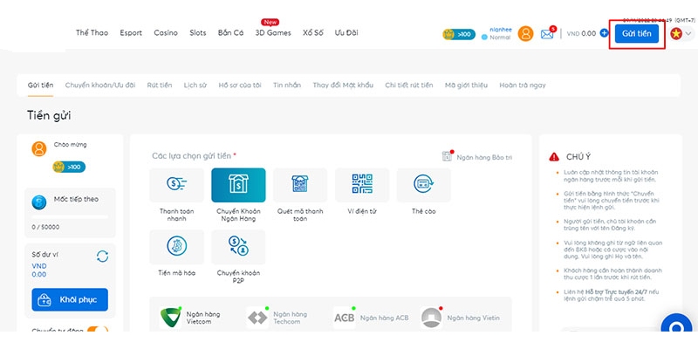The image size is (698, 349).
Task: Choose Chuyển Khoản Ngân Hàng payment option
Action: tap(238, 185)
